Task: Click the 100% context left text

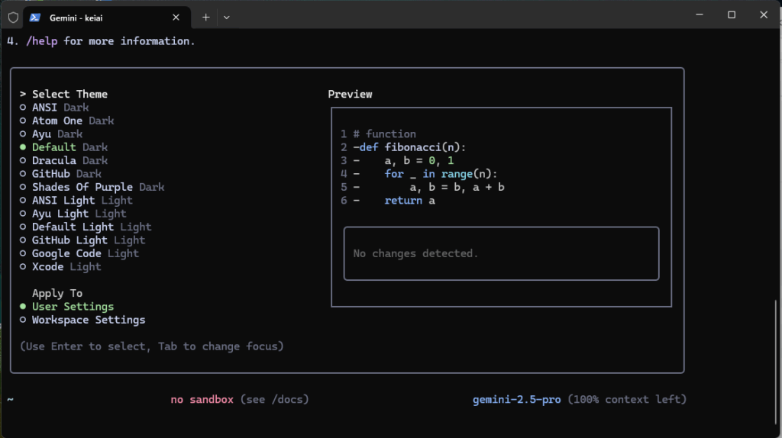Action: 628,400
